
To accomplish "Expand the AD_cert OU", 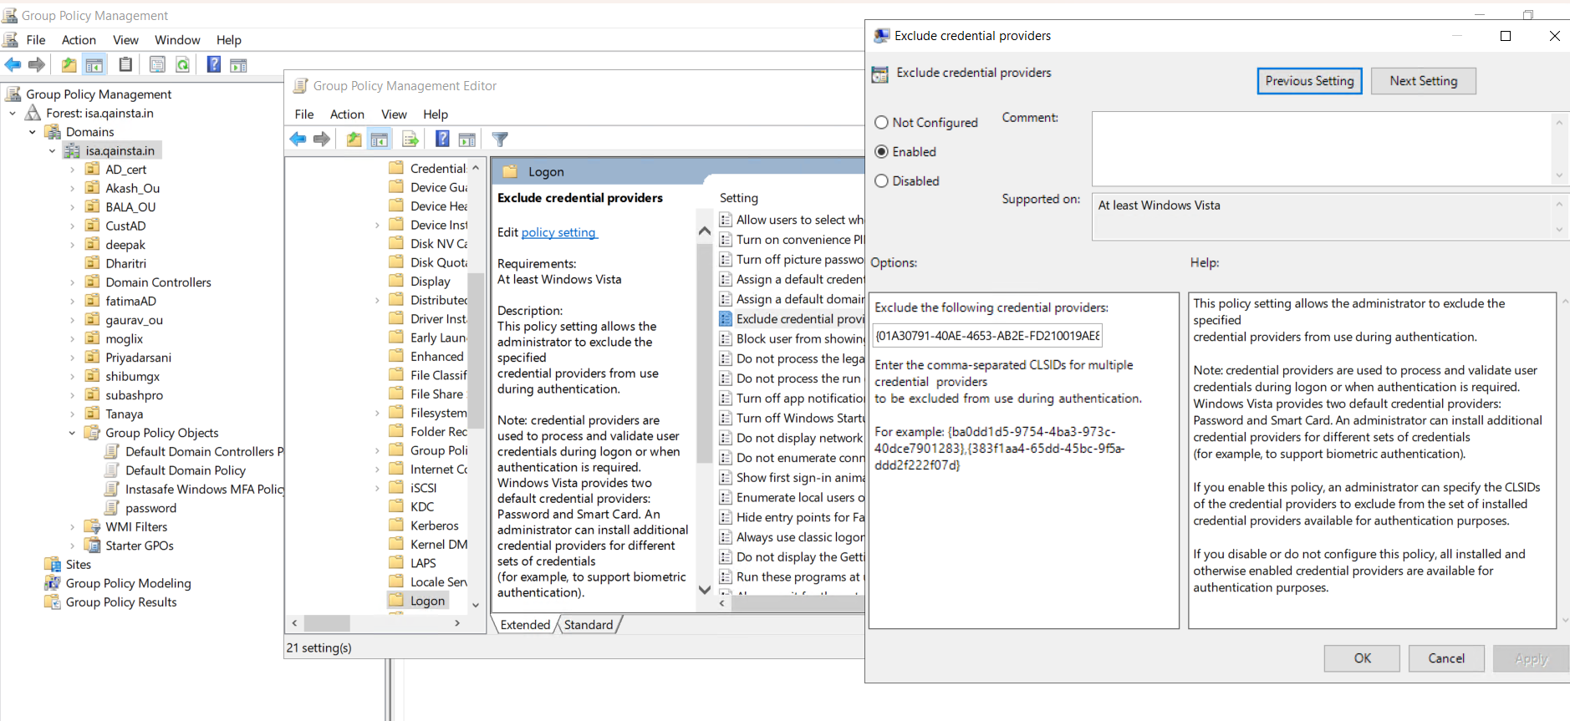I will pos(72,170).
